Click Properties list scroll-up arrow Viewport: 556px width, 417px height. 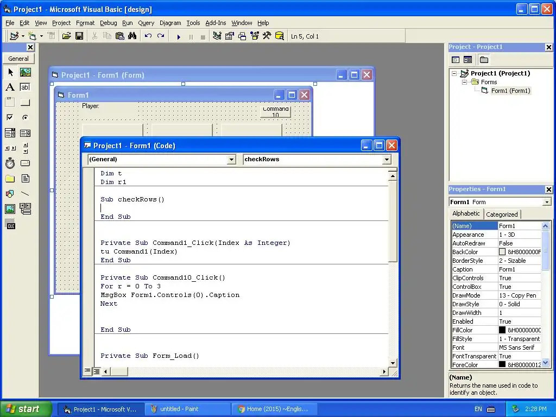coord(545,226)
